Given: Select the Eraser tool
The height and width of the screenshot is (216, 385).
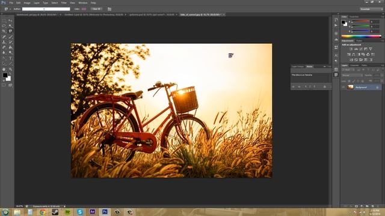Looking at the screenshot, I should (x=4, y=47).
